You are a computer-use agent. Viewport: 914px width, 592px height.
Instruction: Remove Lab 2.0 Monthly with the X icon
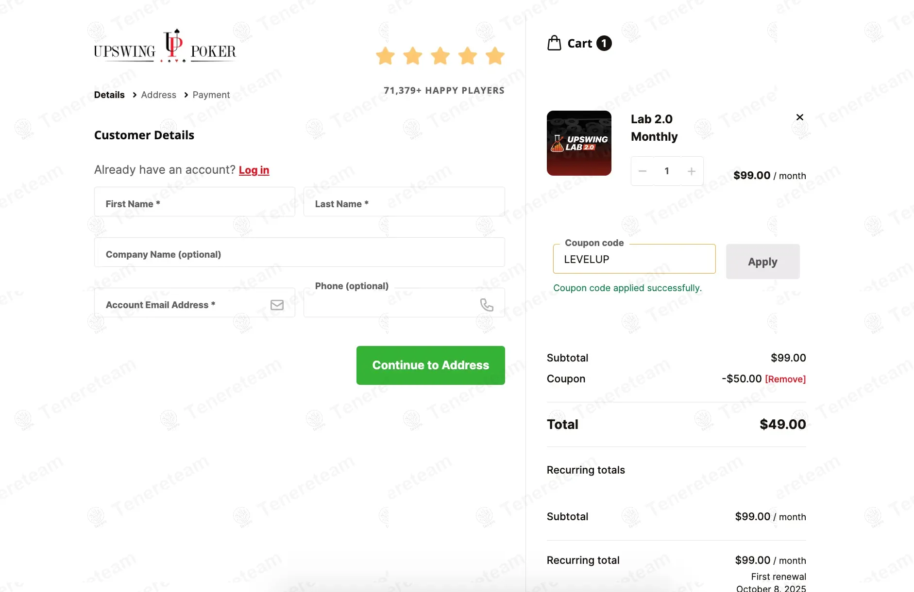click(799, 117)
